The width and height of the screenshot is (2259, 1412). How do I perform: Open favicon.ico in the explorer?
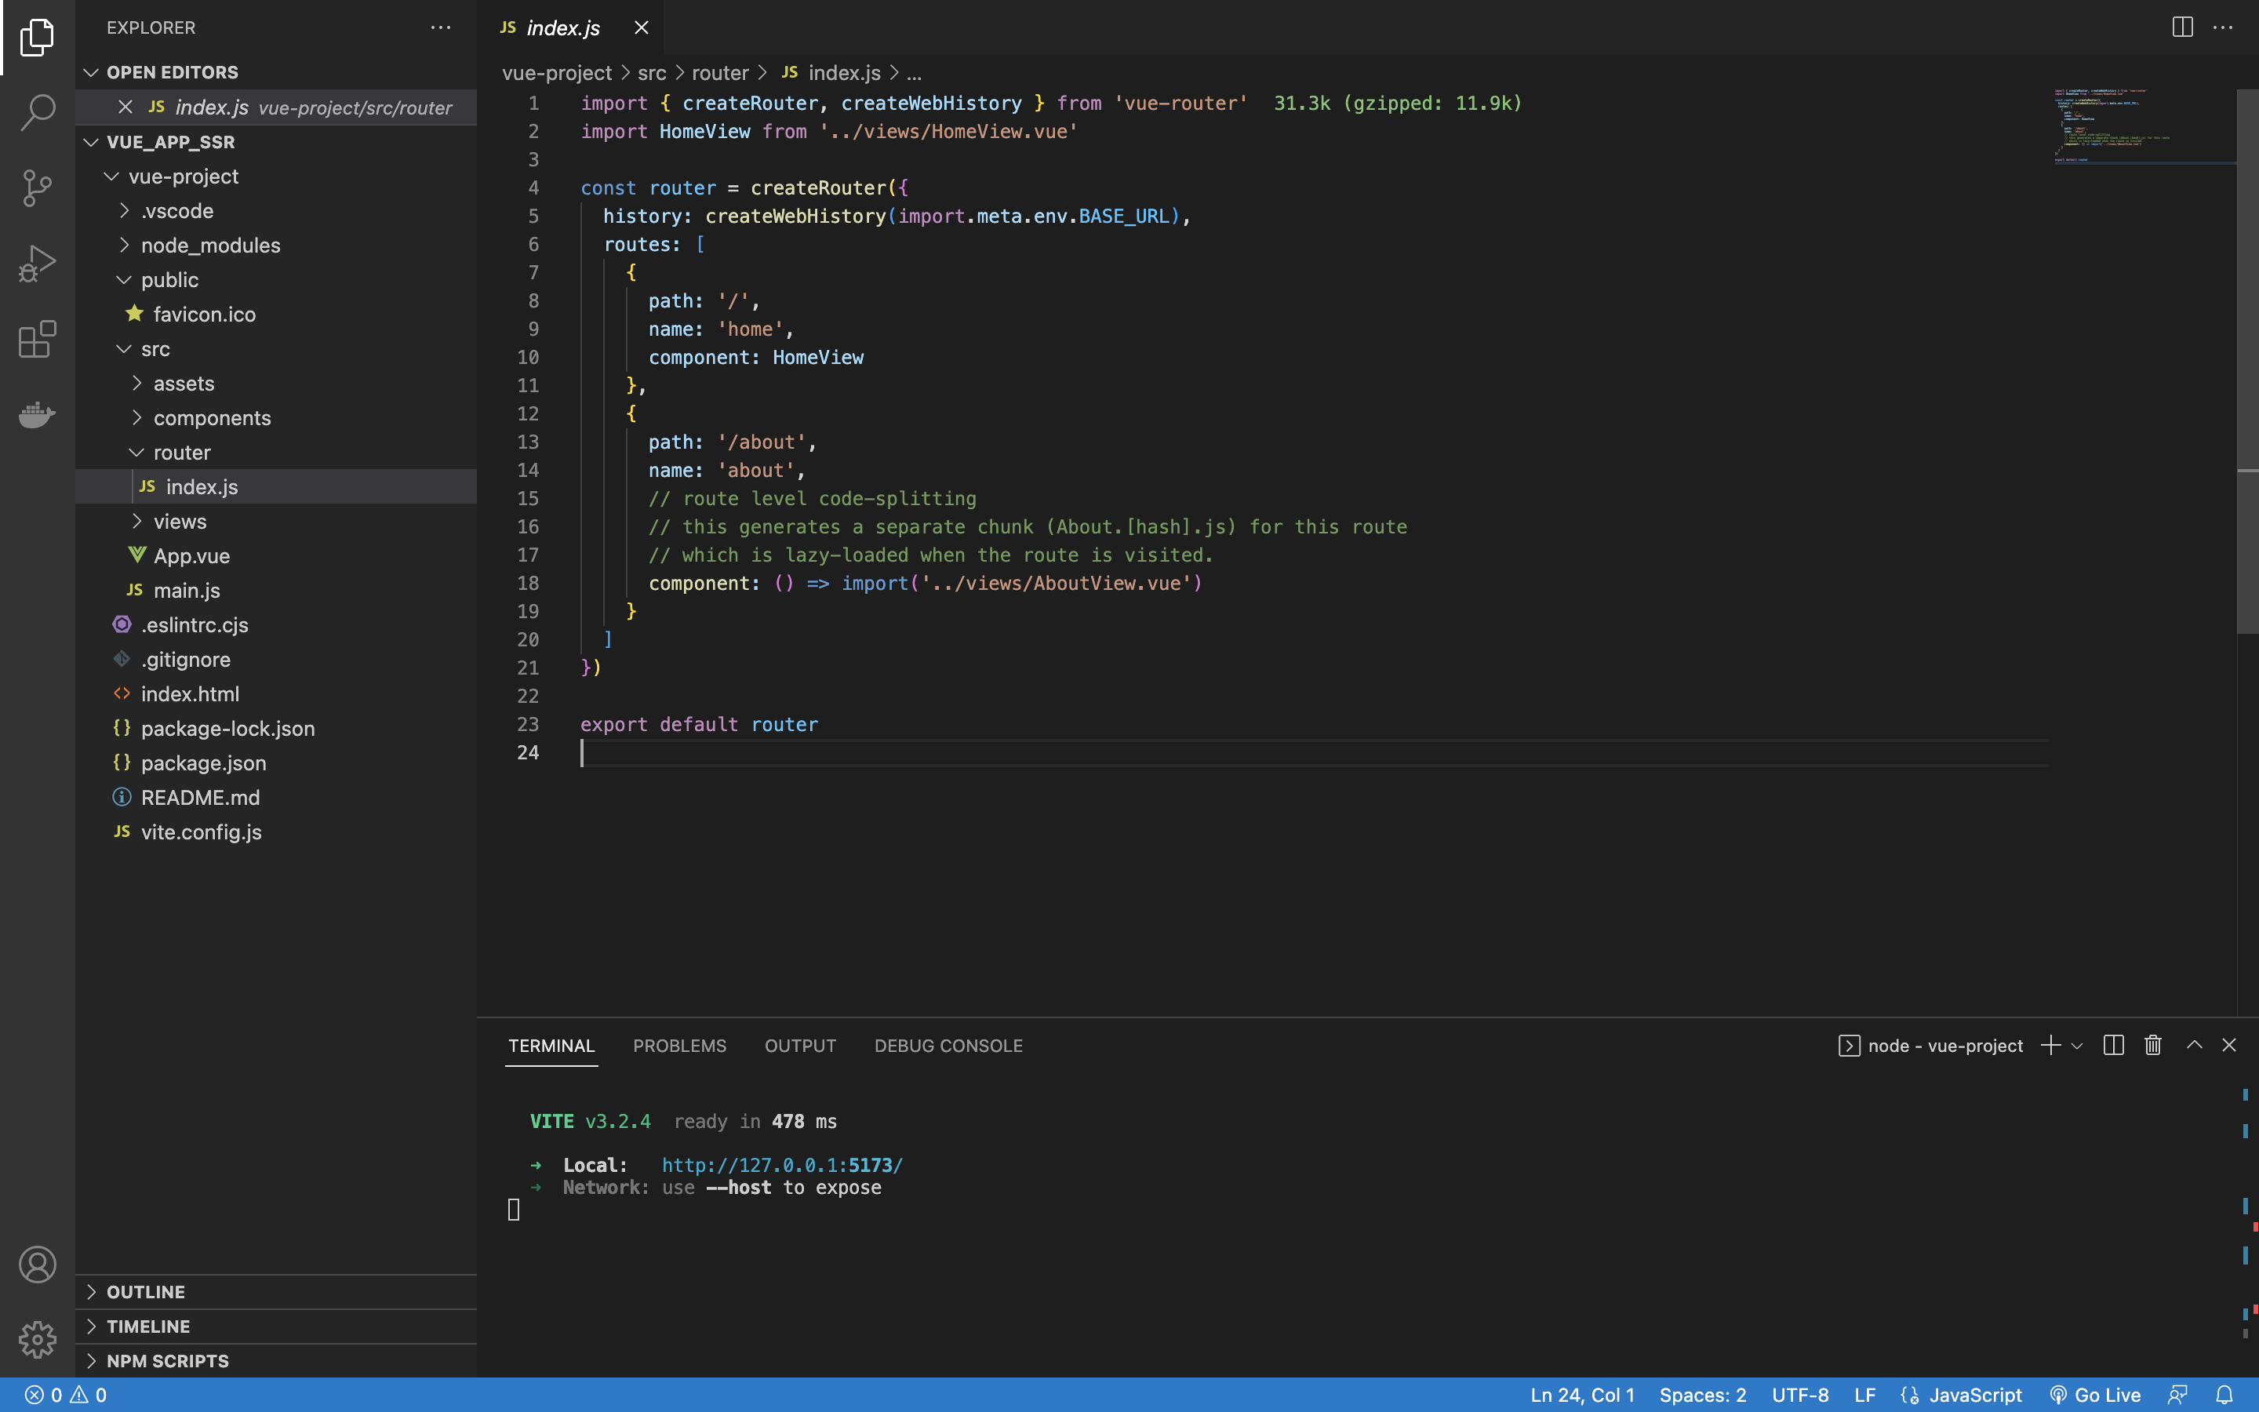point(276,315)
